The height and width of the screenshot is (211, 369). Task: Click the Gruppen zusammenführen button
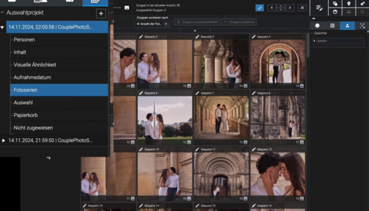point(197,22)
